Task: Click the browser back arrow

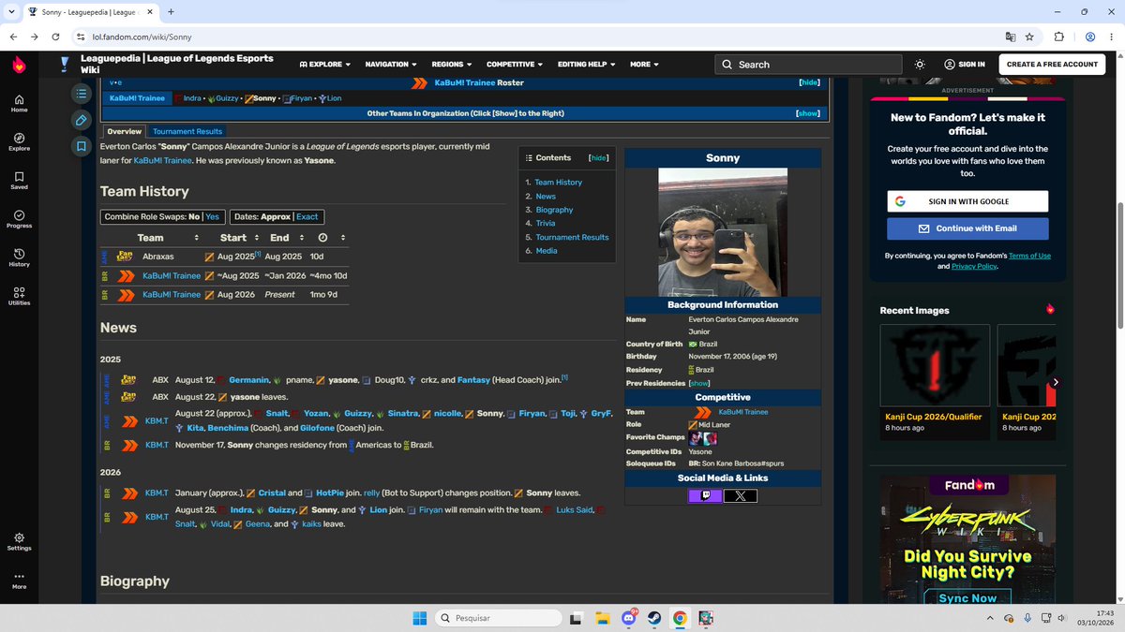Action: (x=15, y=37)
